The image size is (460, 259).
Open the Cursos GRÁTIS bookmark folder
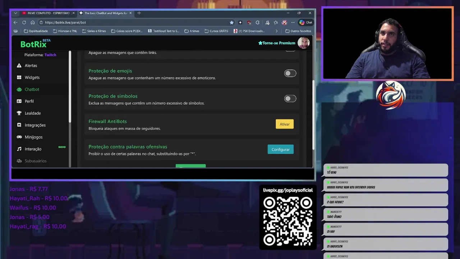pos(216,31)
